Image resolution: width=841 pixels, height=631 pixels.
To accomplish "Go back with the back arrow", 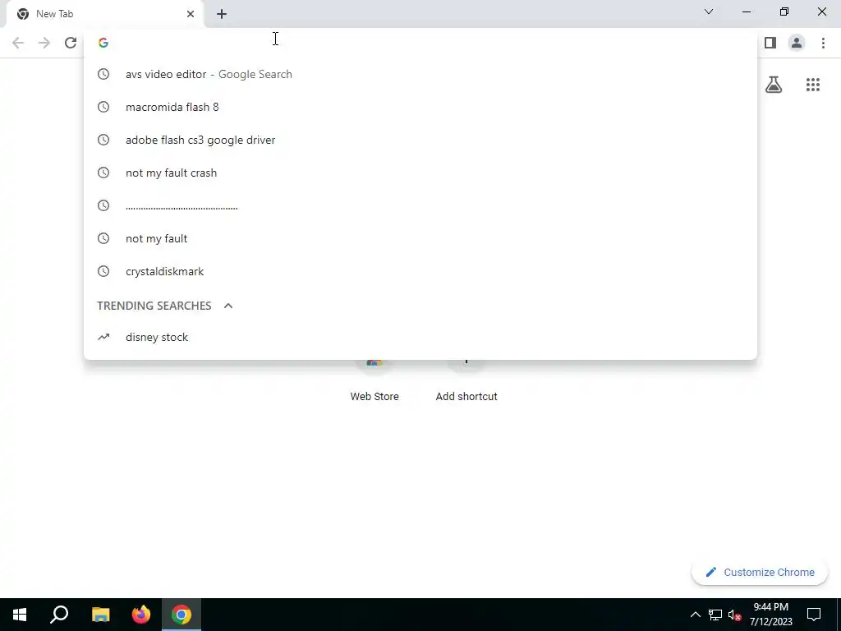I will click(18, 43).
